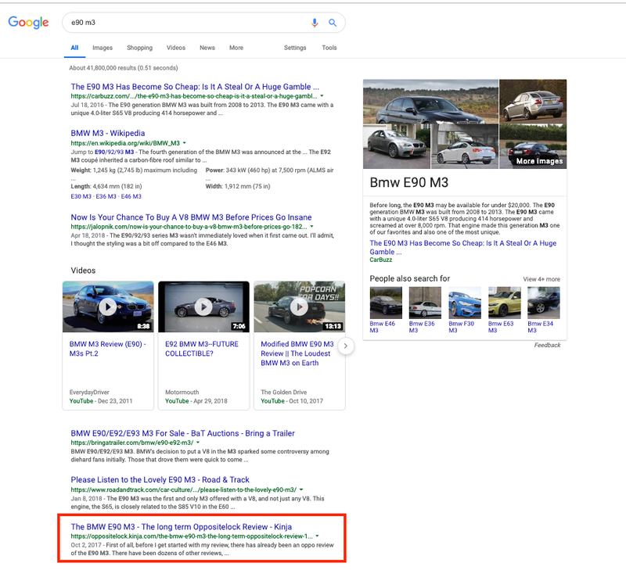Image resolution: width=626 pixels, height=570 pixels.
Task: Click the Feedback link under knowledge panel
Action: tap(547, 345)
